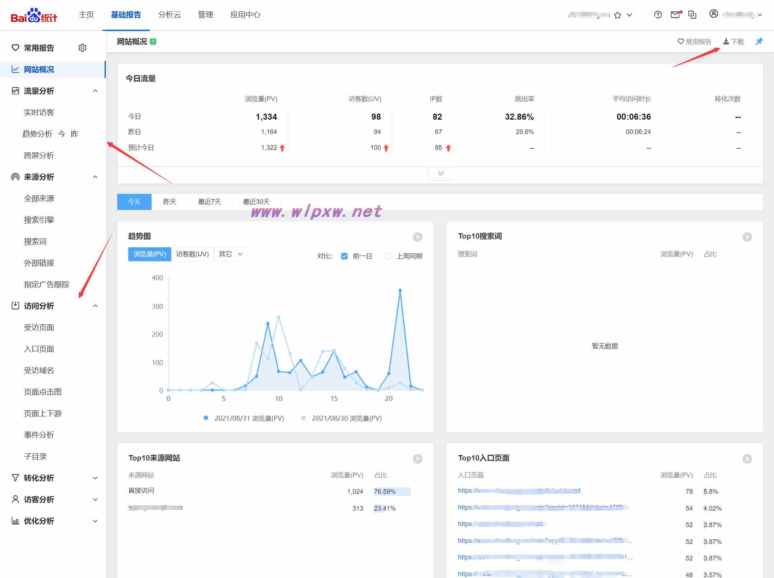Open settings gear next to 常用报告
The height and width of the screenshot is (578, 774).
point(82,48)
